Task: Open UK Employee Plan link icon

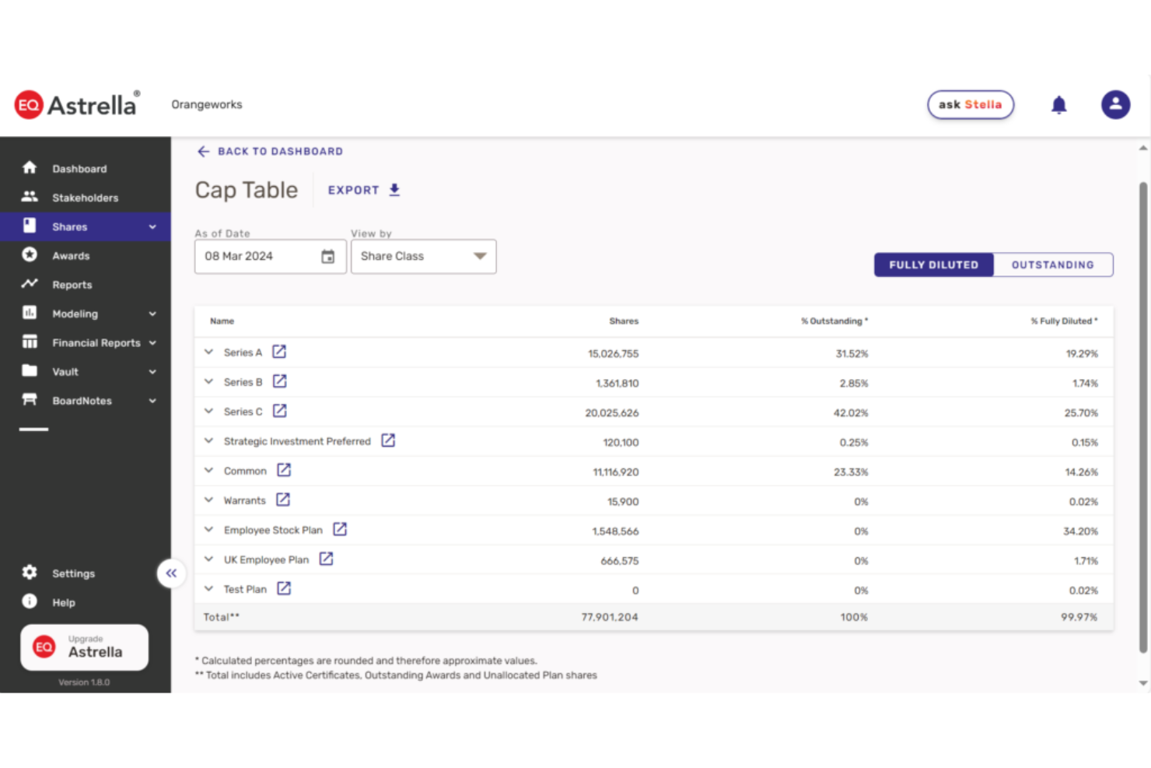Action: (327, 559)
